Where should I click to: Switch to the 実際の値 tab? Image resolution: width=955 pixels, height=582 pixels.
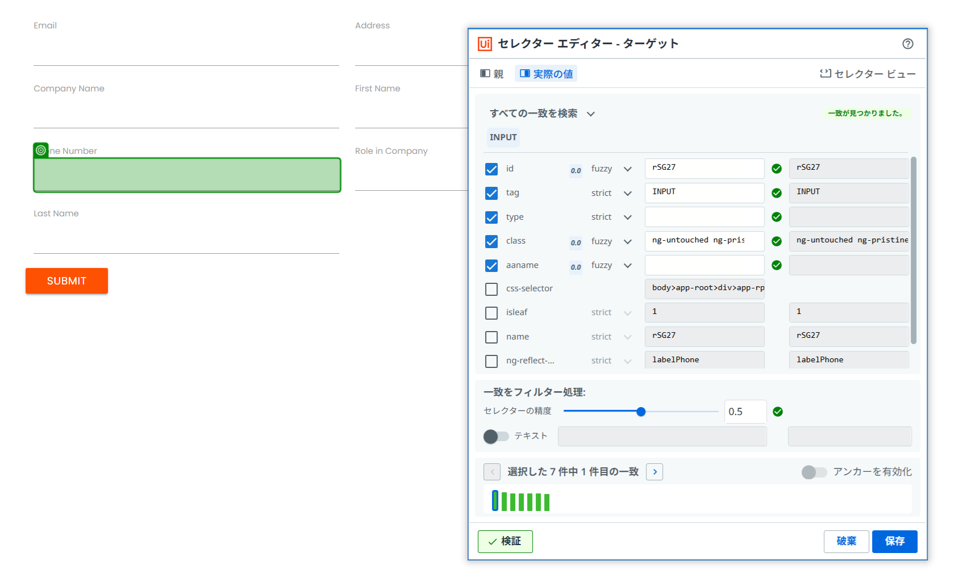(546, 74)
